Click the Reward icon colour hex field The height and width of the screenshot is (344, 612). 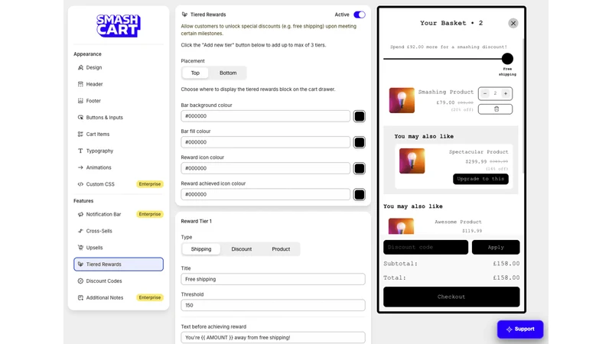(265, 168)
